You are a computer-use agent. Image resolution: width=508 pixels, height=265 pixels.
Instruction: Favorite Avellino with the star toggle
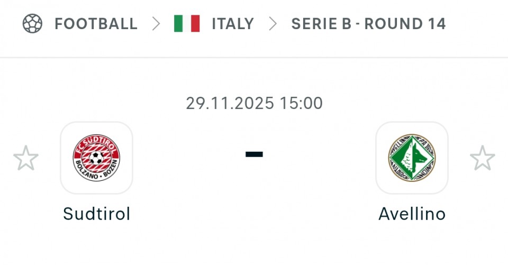[483, 158]
